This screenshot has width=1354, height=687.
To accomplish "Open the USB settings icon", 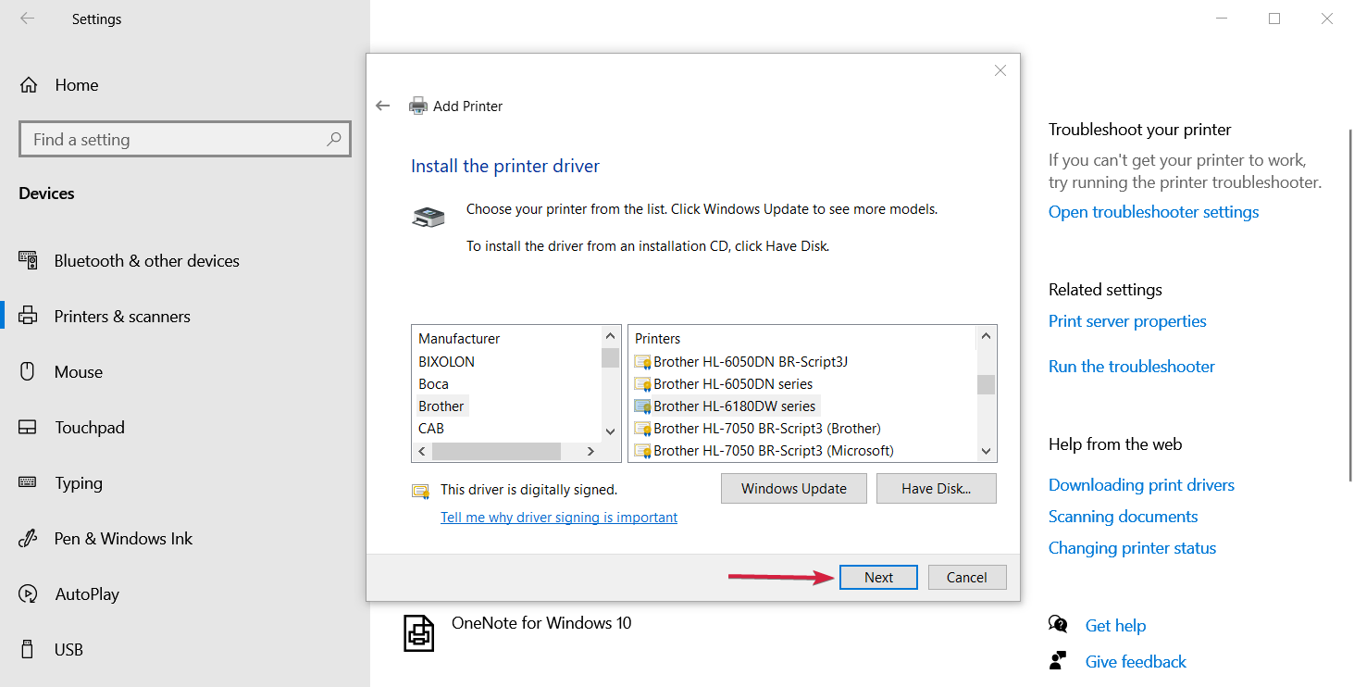I will coord(28,649).
